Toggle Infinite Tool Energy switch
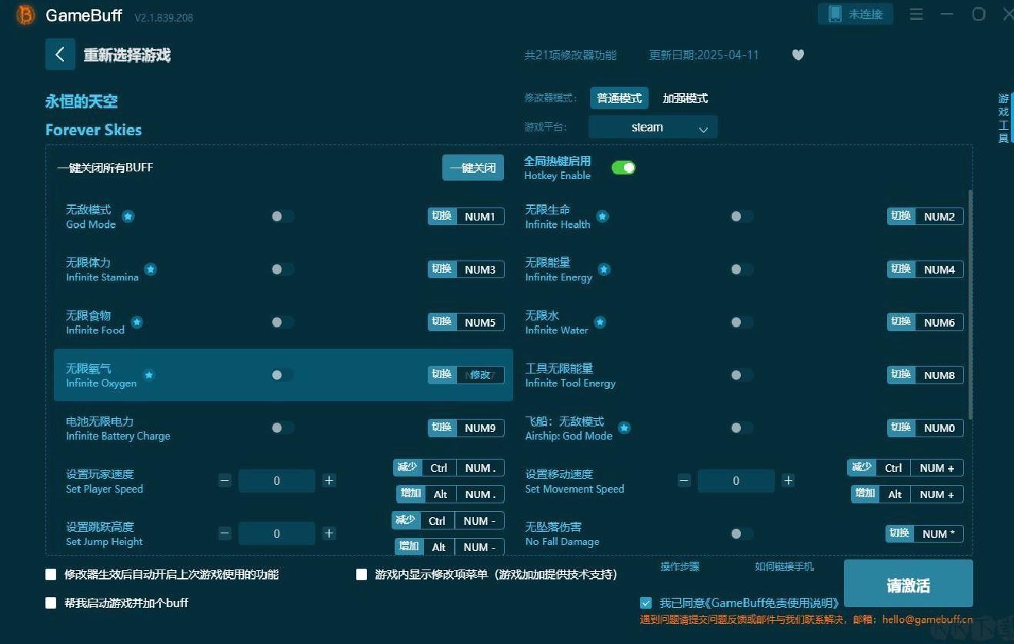 click(742, 375)
